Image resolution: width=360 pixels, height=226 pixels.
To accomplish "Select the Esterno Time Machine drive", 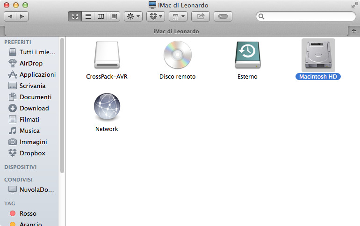I will (x=247, y=55).
